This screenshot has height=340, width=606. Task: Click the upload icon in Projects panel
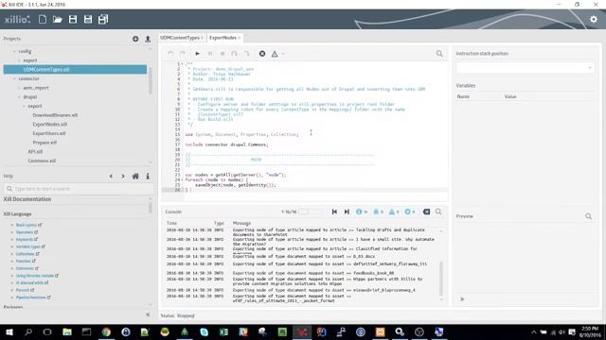148,39
